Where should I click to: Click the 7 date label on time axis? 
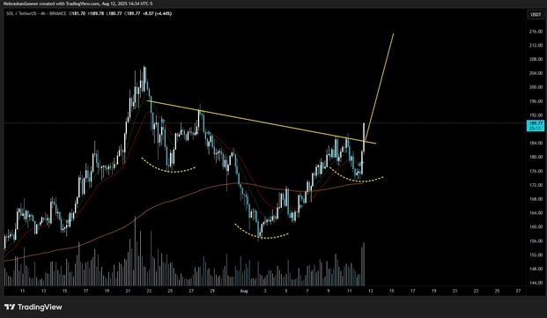point(307,291)
